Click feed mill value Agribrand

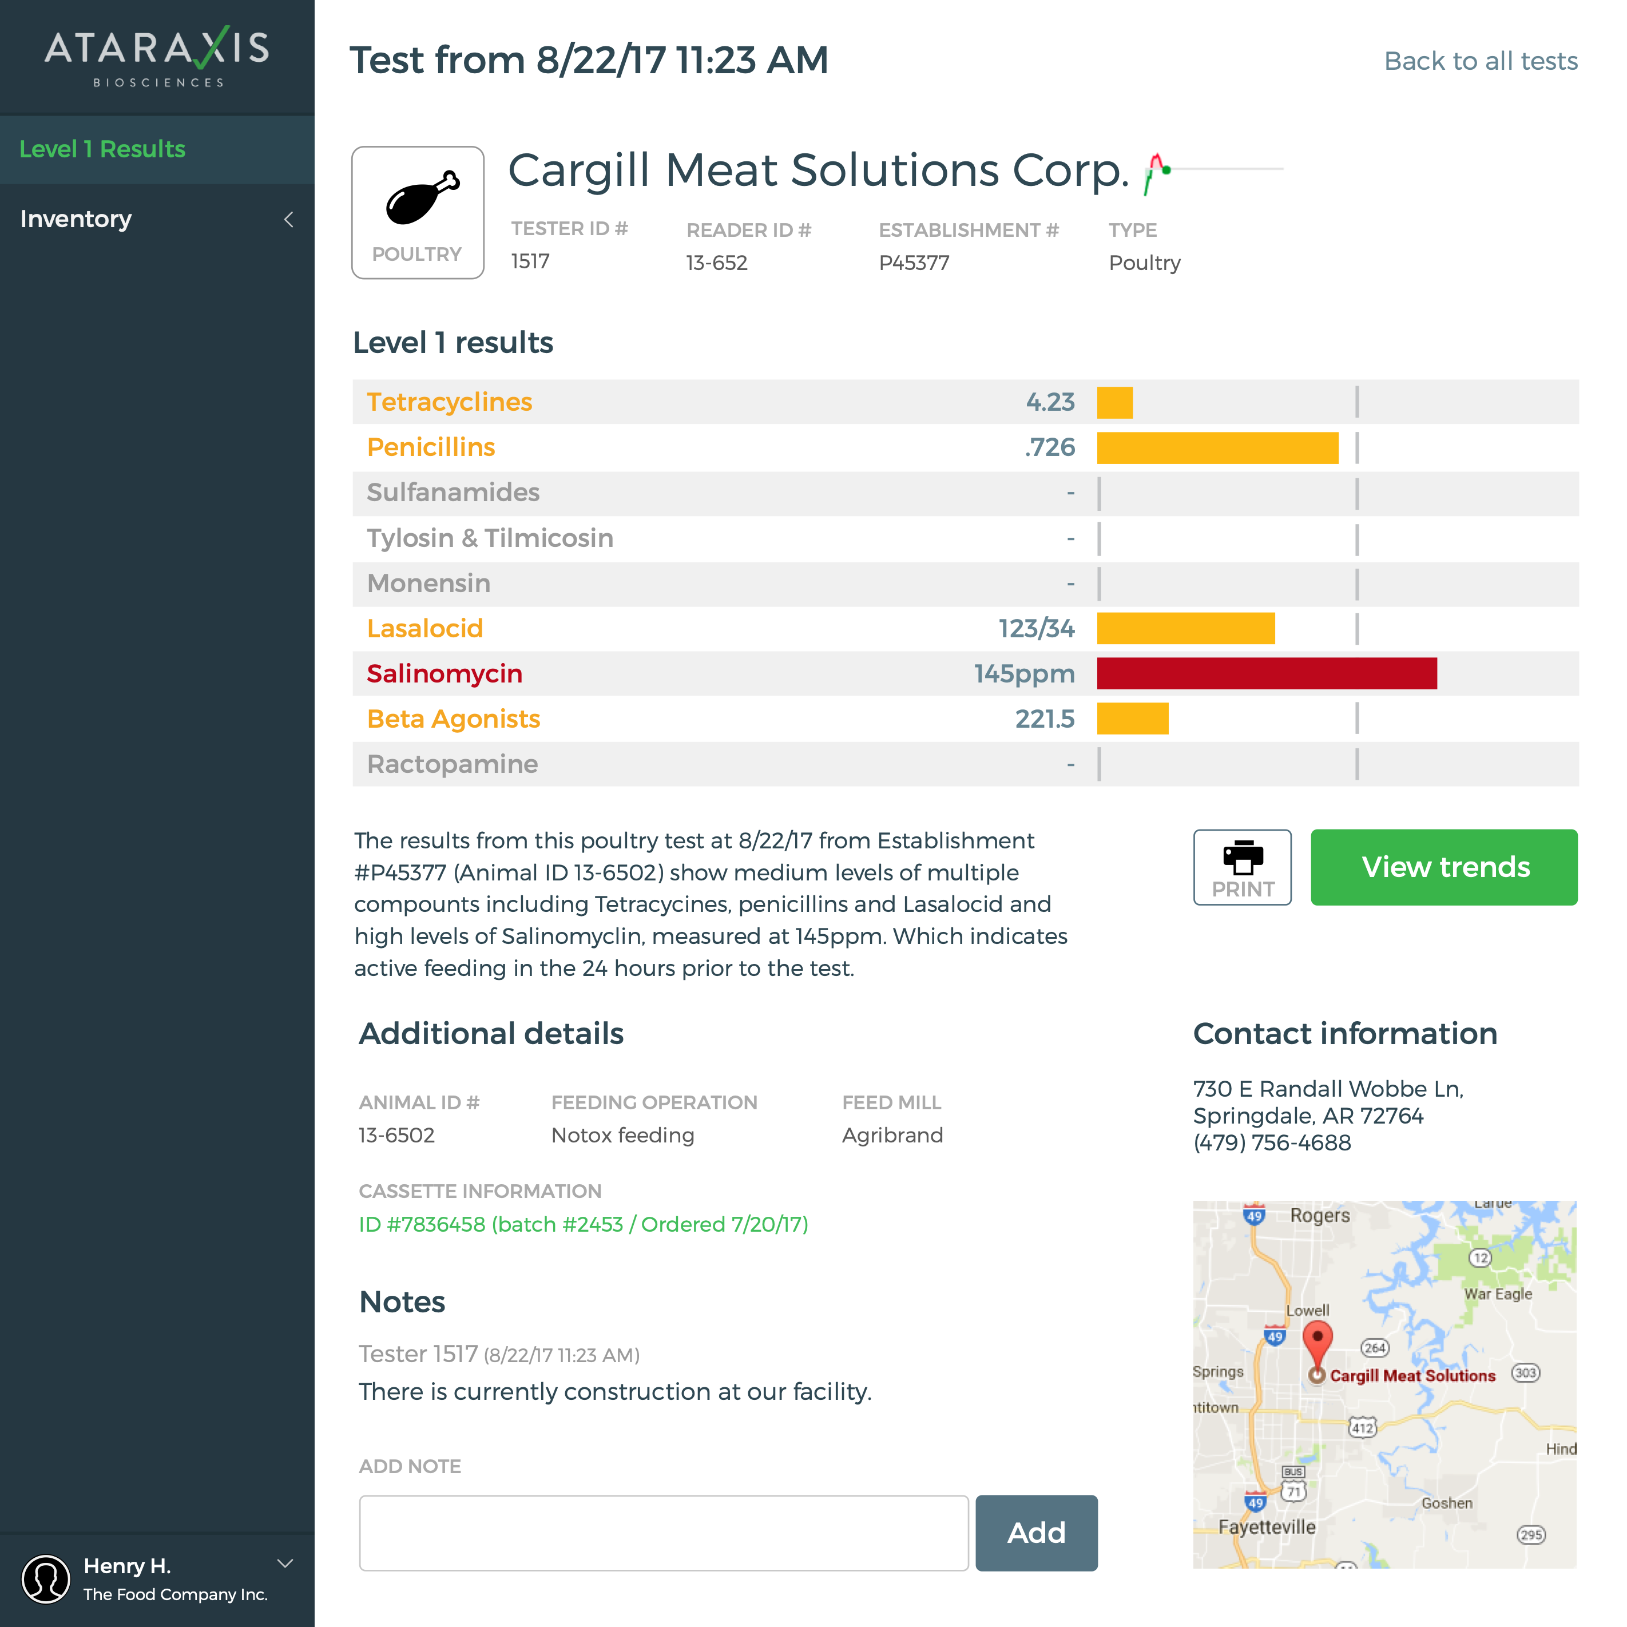tap(892, 1136)
